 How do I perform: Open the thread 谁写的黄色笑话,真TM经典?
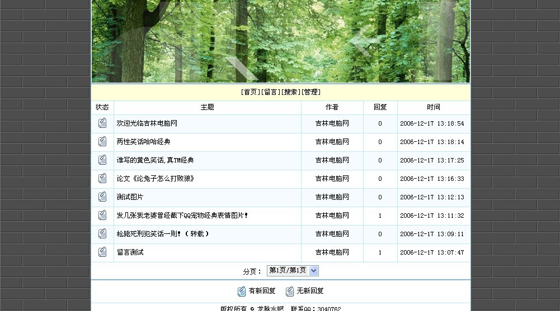[155, 160]
